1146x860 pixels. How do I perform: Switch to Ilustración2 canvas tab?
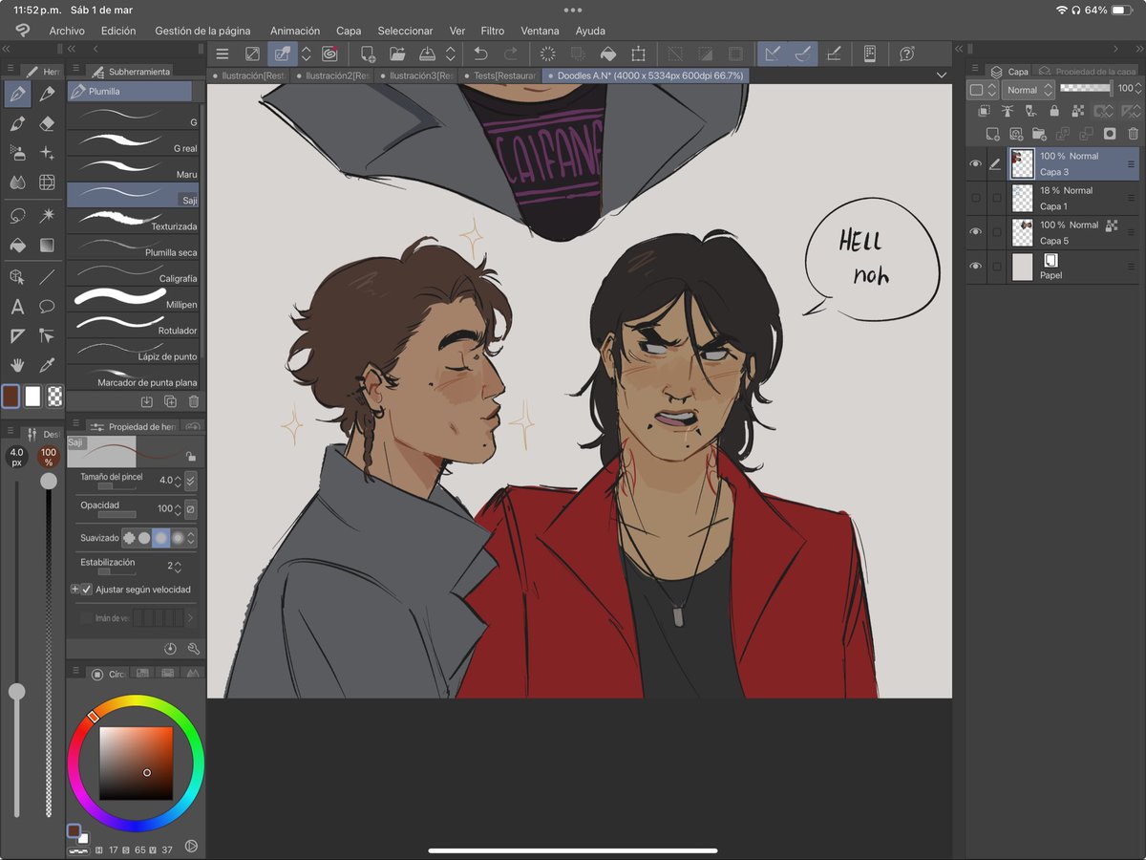point(334,75)
